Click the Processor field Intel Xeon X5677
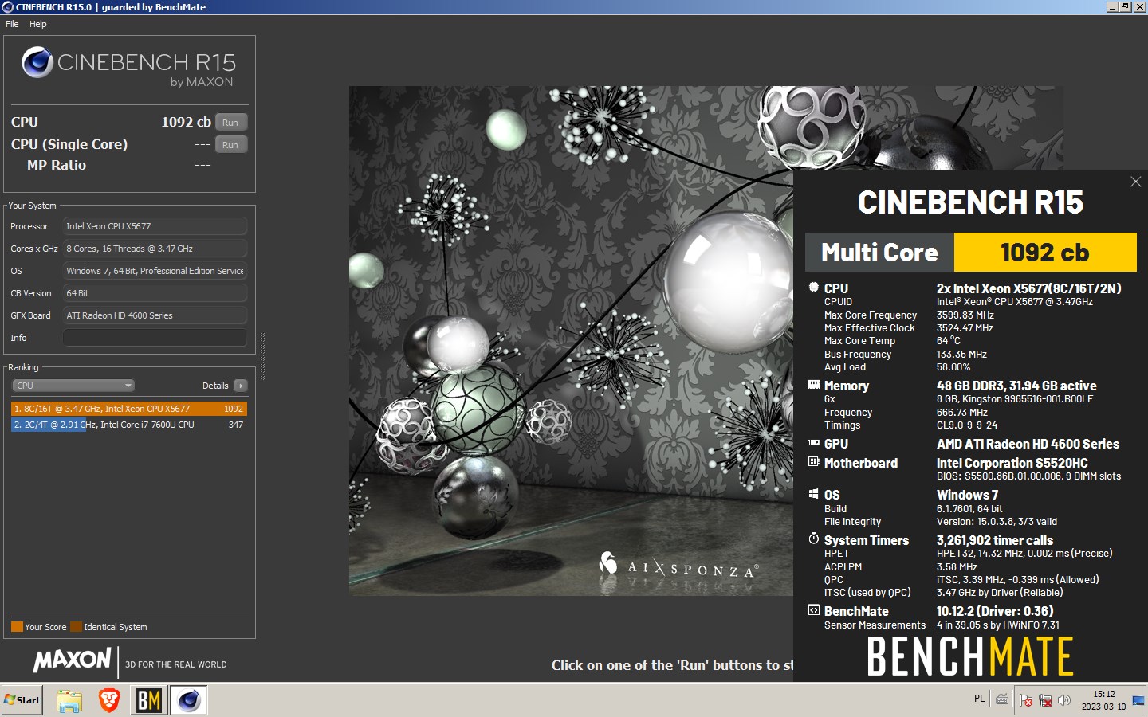The image size is (1148, 717). click(155, 226)
